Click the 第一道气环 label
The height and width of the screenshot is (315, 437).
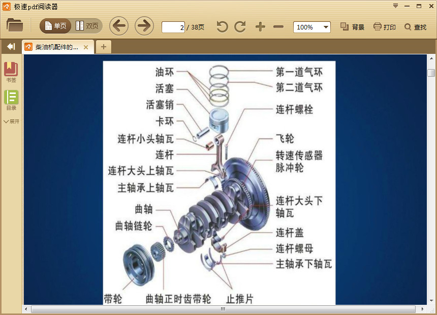(299, 72)
